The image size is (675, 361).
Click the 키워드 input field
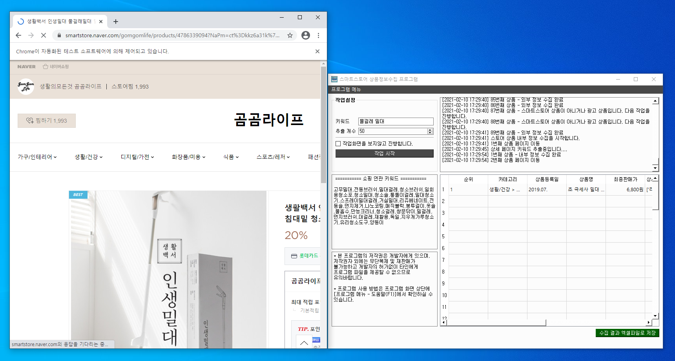396,122
